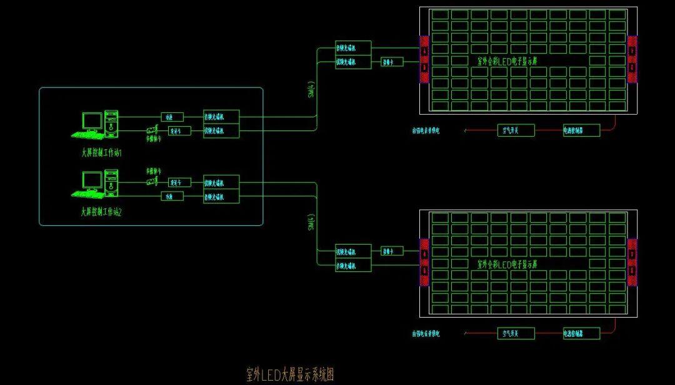Click the 多媒体卡 card symbol near workstation 1
The image size is (675, 385).
click(x=152, y=129)
